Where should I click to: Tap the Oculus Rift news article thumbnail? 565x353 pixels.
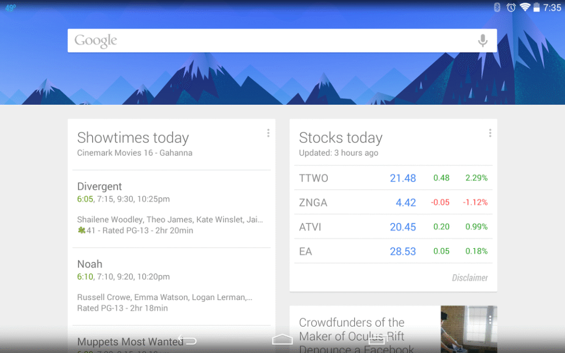[x=469, y=329]
